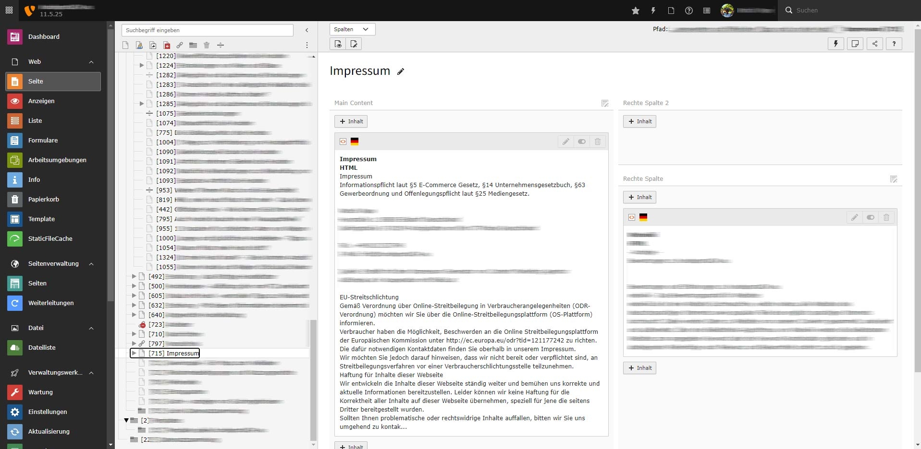
Task: Edit the Impressum page title with the pencil
Action: click(401, 71)
